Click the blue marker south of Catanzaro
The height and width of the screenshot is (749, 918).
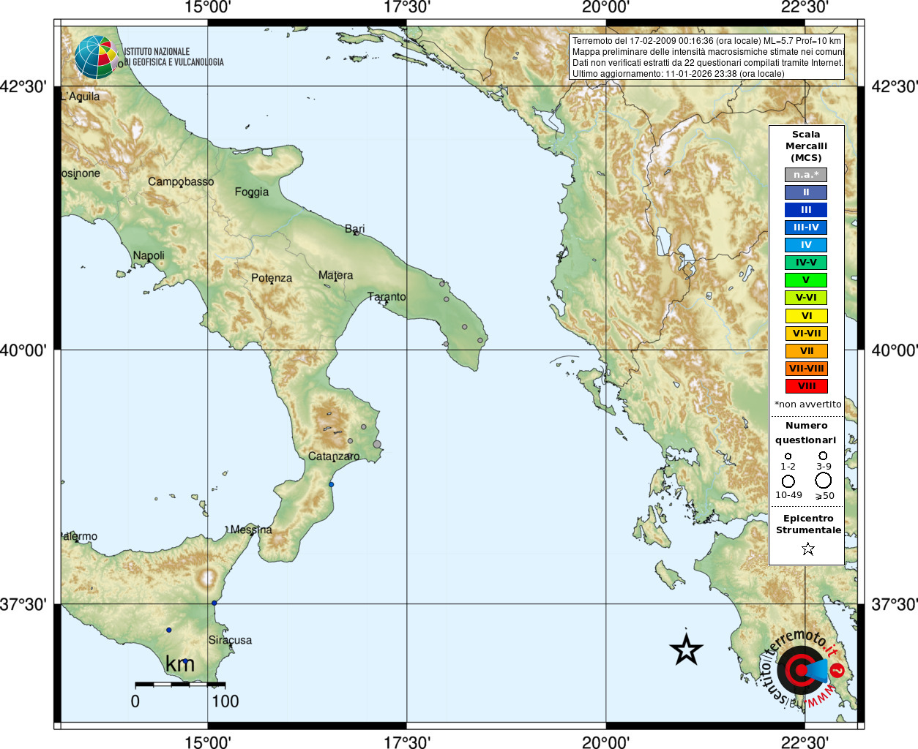click(x=331, y=484)
